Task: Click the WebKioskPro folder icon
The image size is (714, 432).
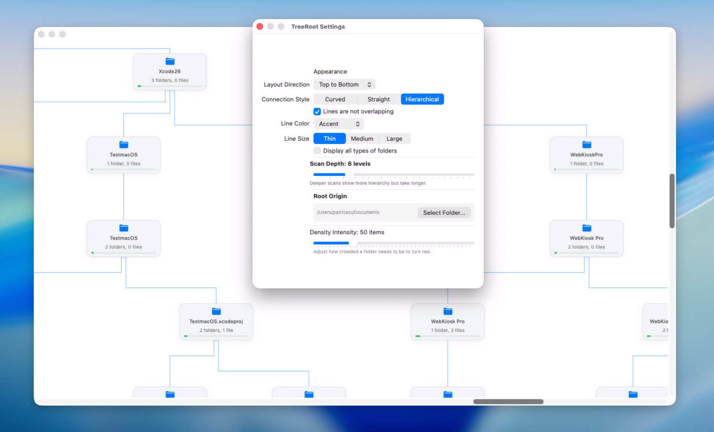Action: (x=586, y=145)
